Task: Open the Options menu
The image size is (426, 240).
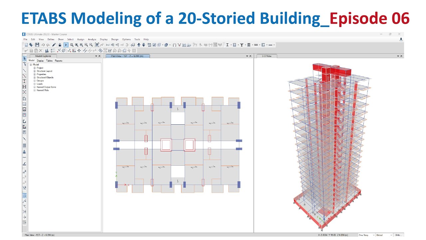Action: tap(126, 39)
